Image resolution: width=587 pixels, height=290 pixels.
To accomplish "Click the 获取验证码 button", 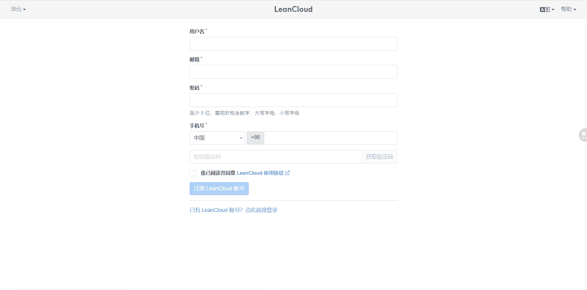I will 379,157.
